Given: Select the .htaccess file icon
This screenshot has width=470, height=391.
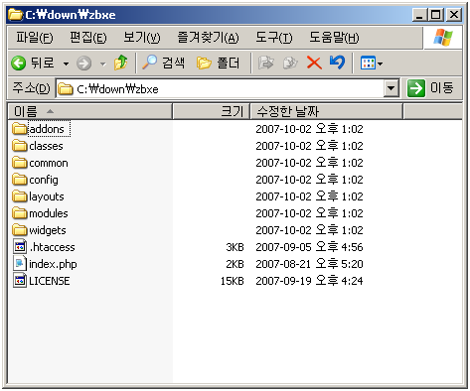Looking at the screenshot, I should point(20,246).
